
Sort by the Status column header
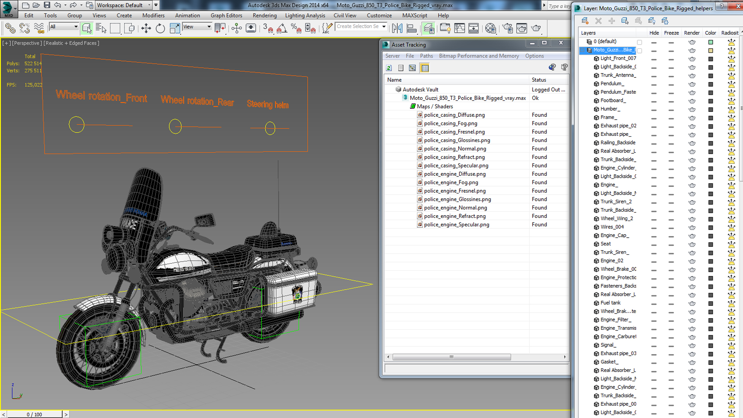point(548,80)
